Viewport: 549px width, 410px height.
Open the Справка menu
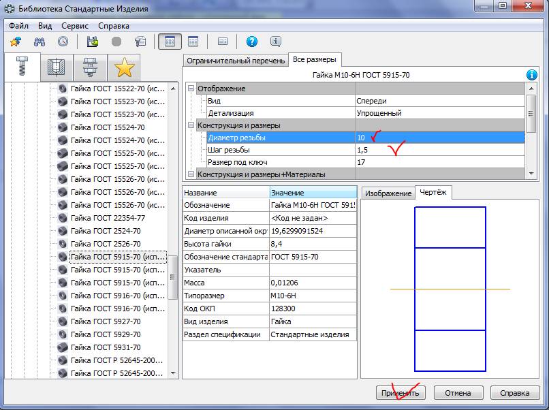(x=114, y=26)
